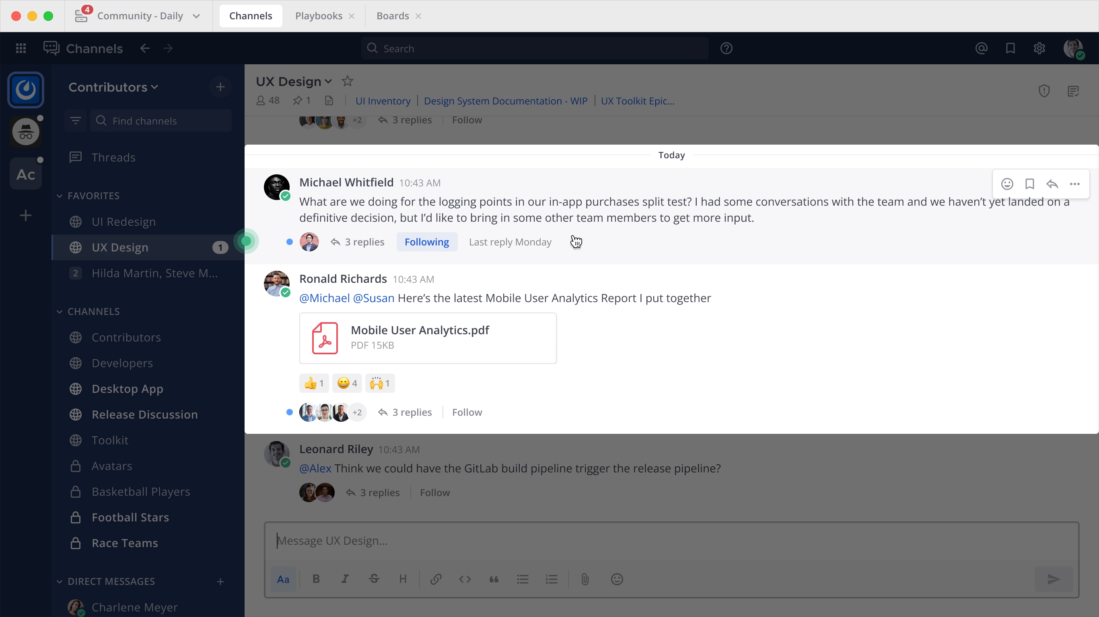Click the search bar icon

[x=372, y=48]
